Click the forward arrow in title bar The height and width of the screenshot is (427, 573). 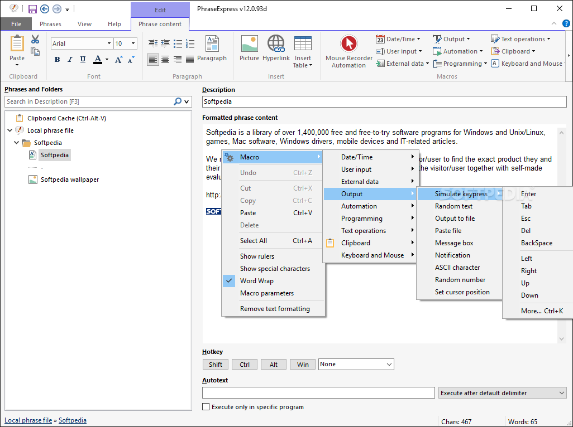pyautogui.click(x=56, y=9)
